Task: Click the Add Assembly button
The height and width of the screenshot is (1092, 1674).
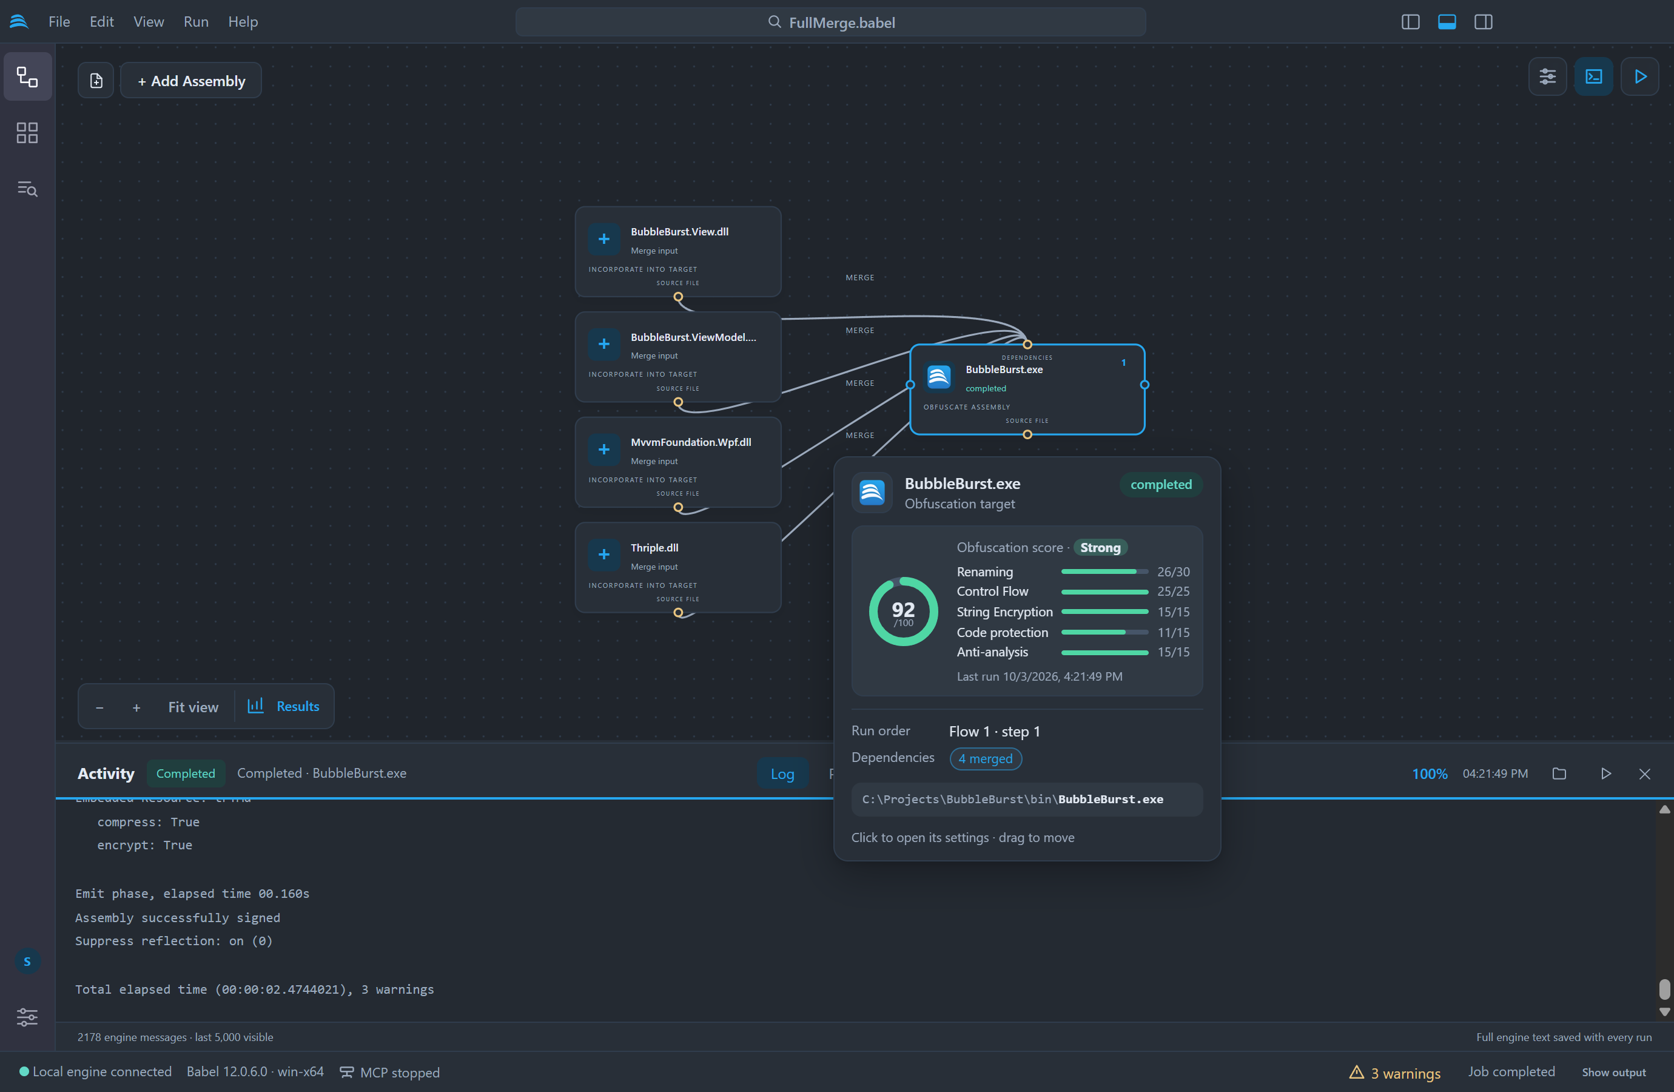Action: [190, 81]
